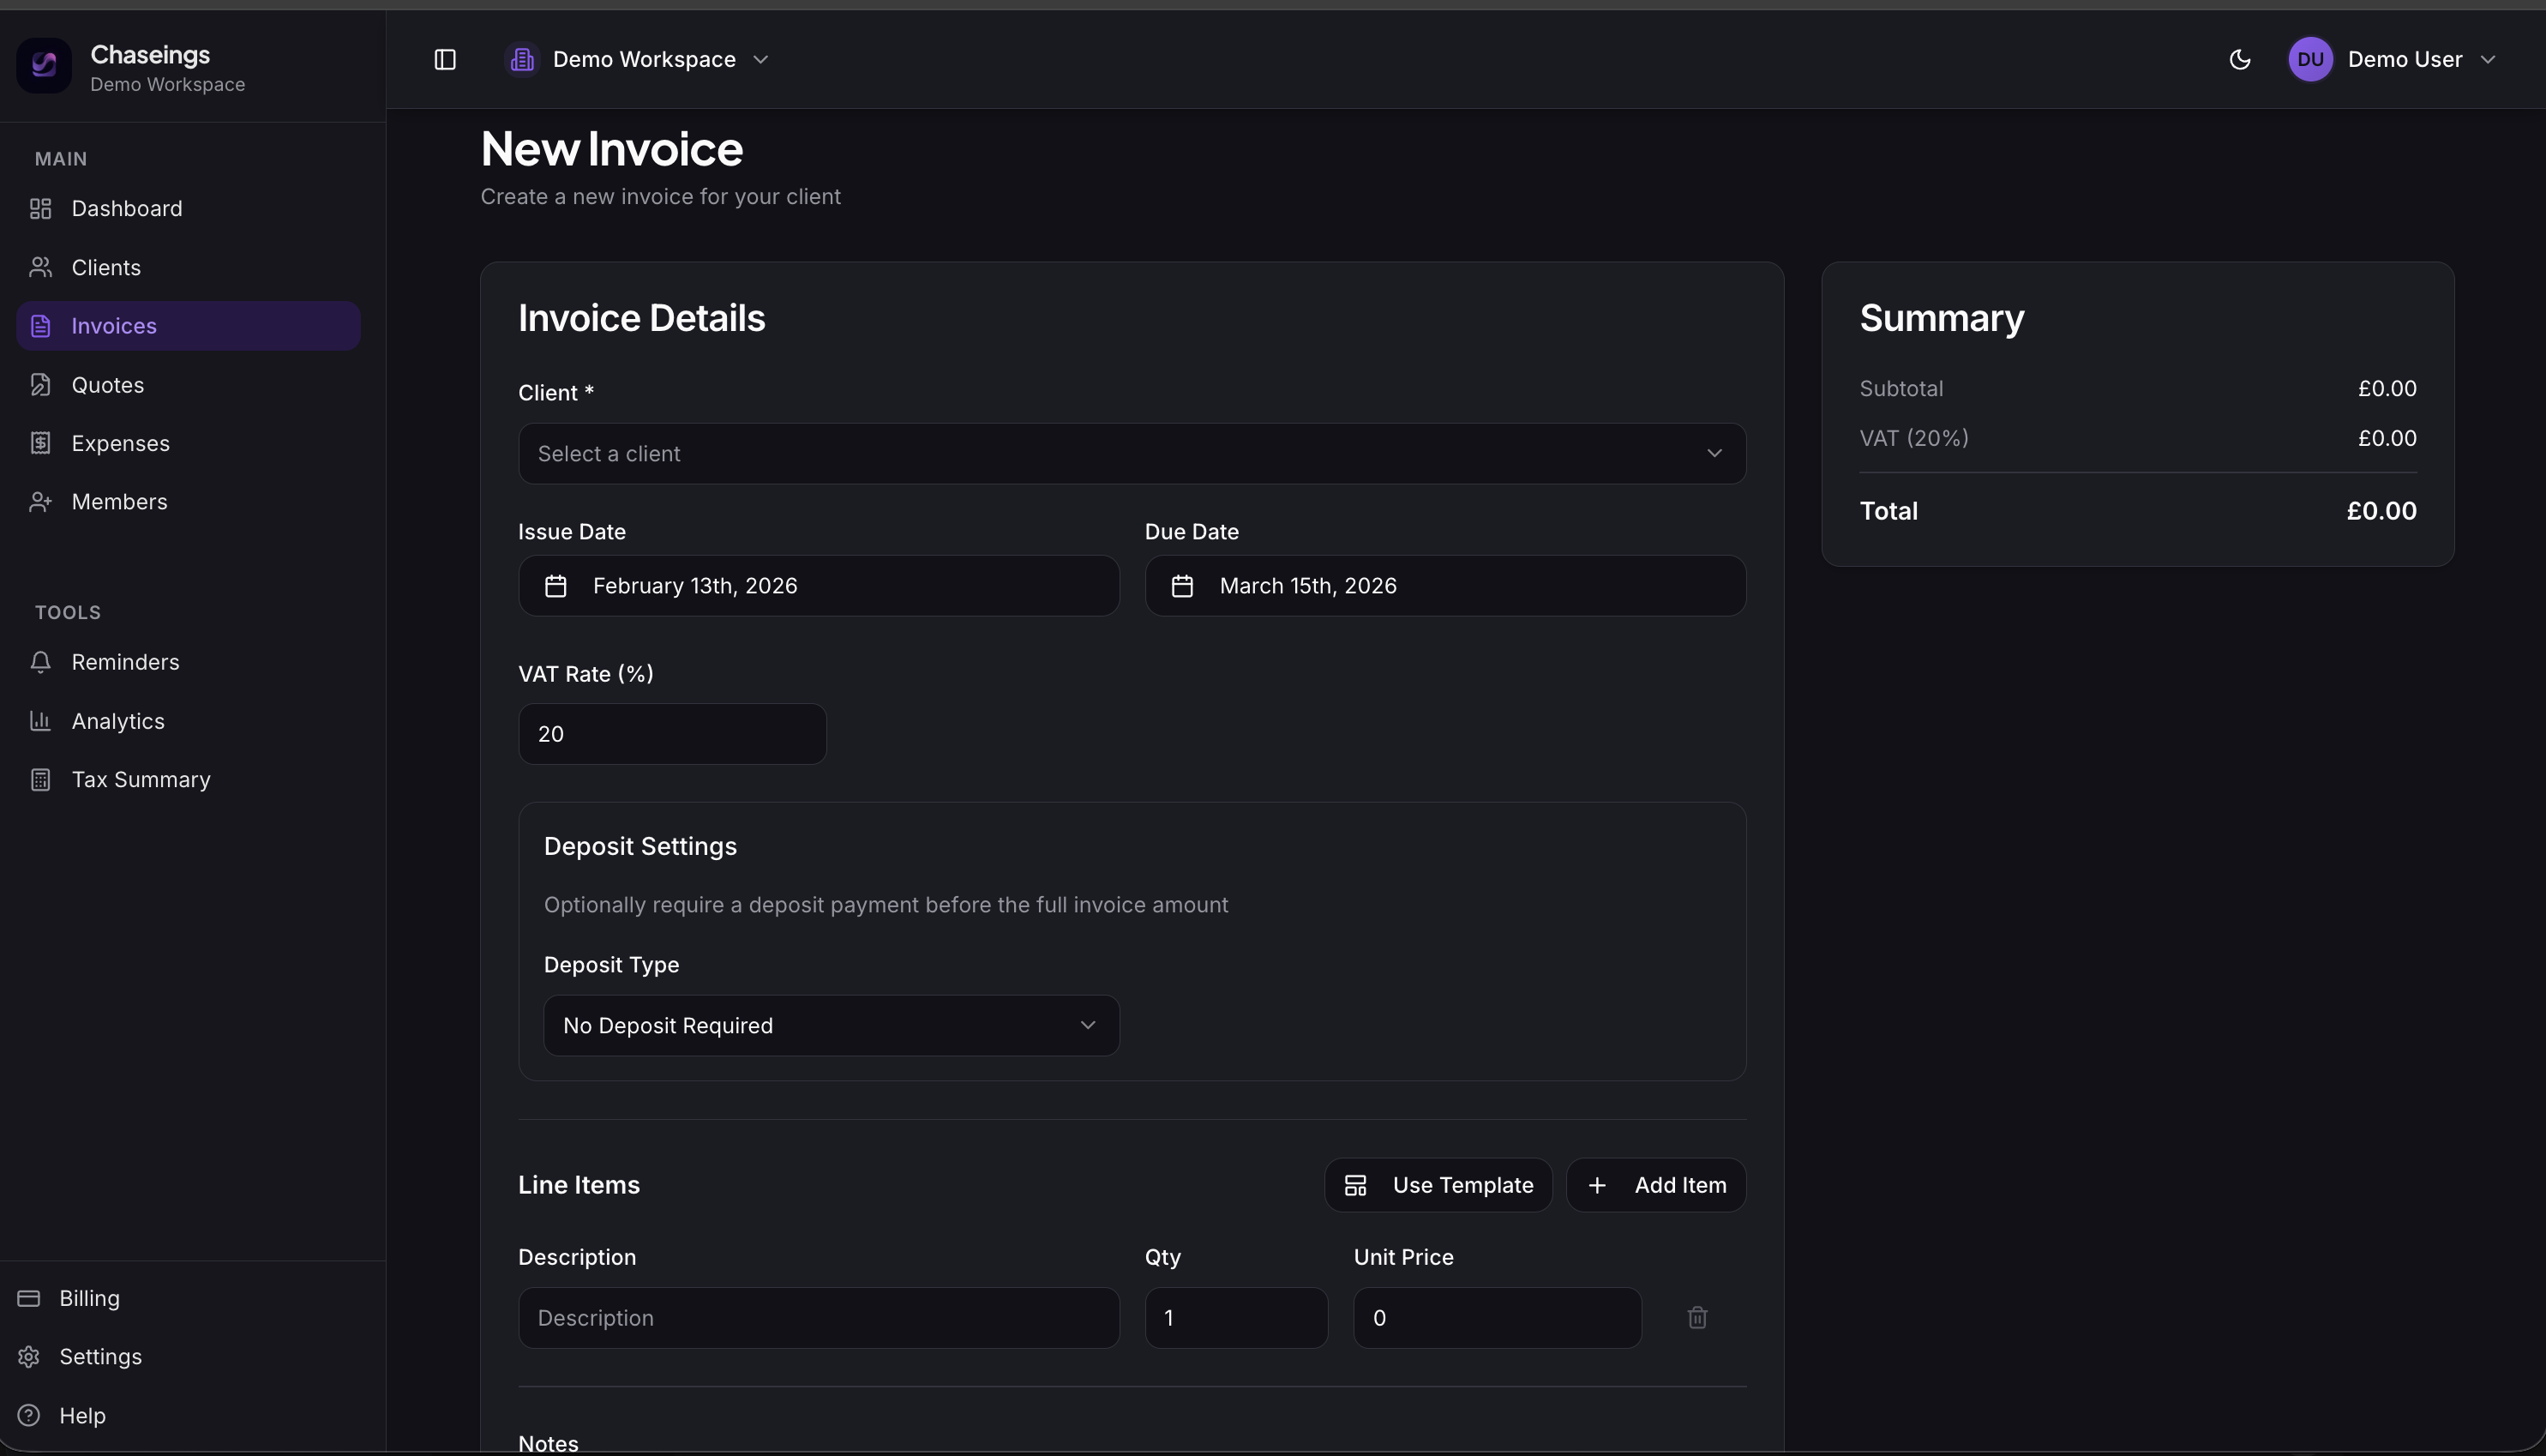
Task: Delete the line item using trash icon
Action: click(1696, 1317)
